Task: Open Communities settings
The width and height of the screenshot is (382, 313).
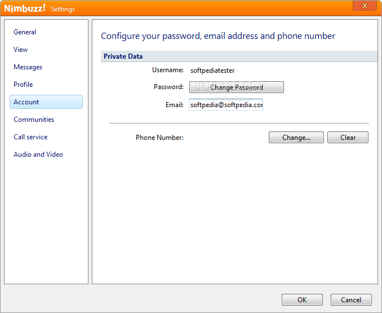Action: (x=34, y=120)
